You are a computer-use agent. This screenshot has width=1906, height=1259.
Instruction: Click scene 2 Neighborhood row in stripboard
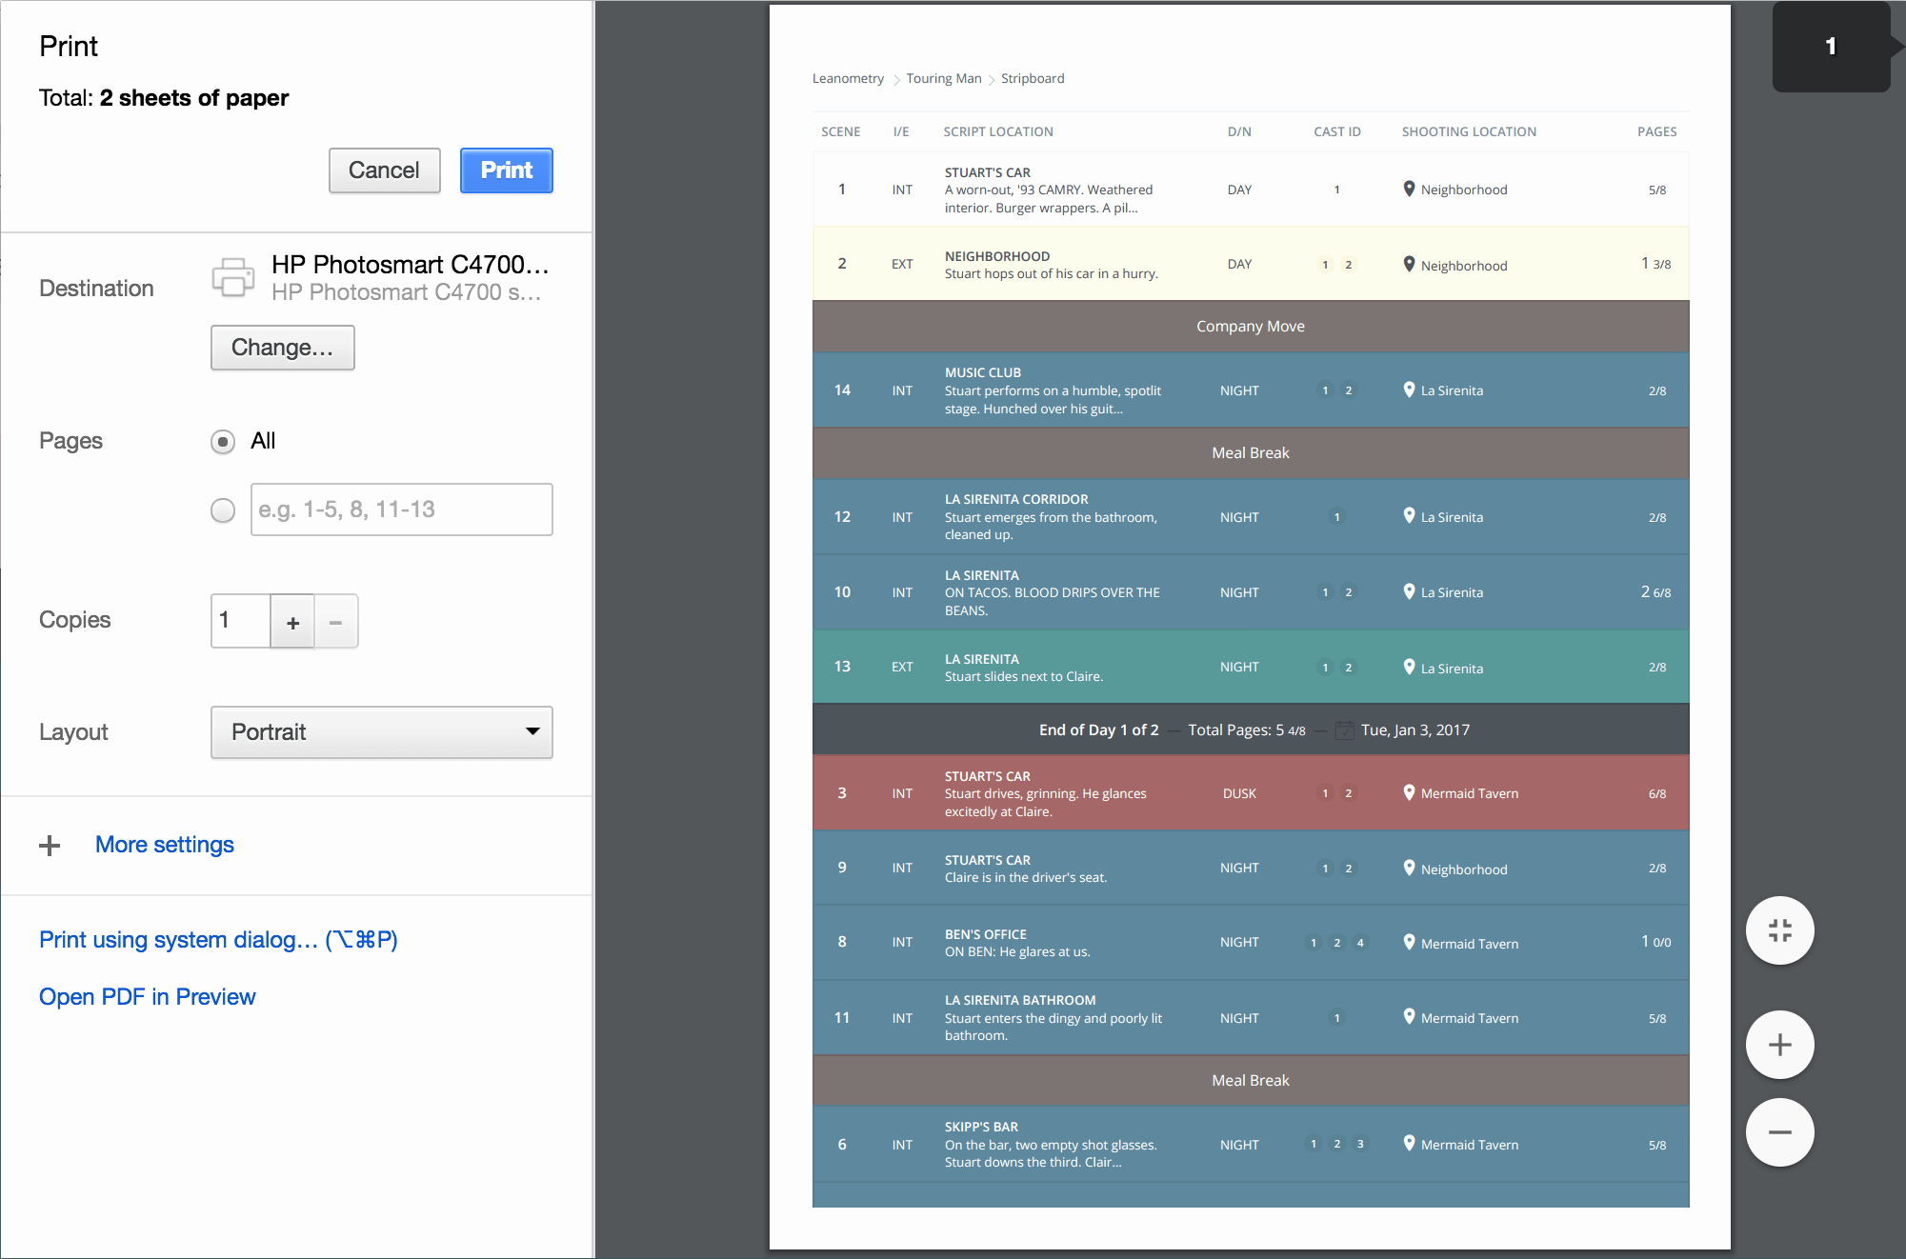pyautogui.click(x=1248, y=264)
